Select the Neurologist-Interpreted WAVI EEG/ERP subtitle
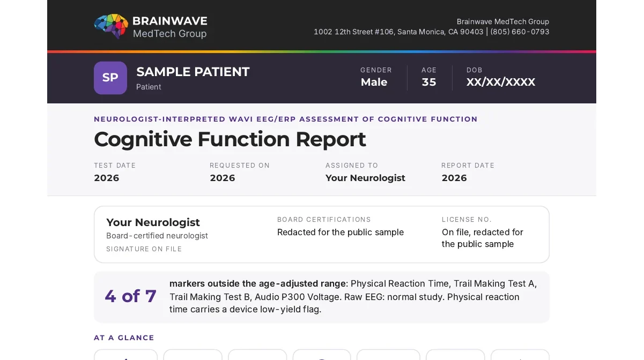Viewport: 644px width, 360px height. click(x=286, y=119)
